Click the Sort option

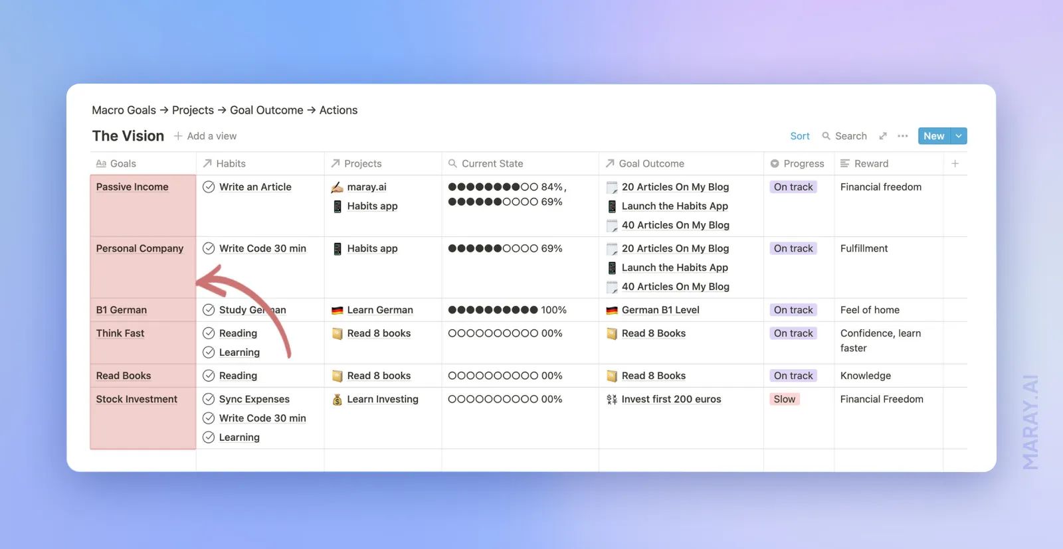[800, 136]
